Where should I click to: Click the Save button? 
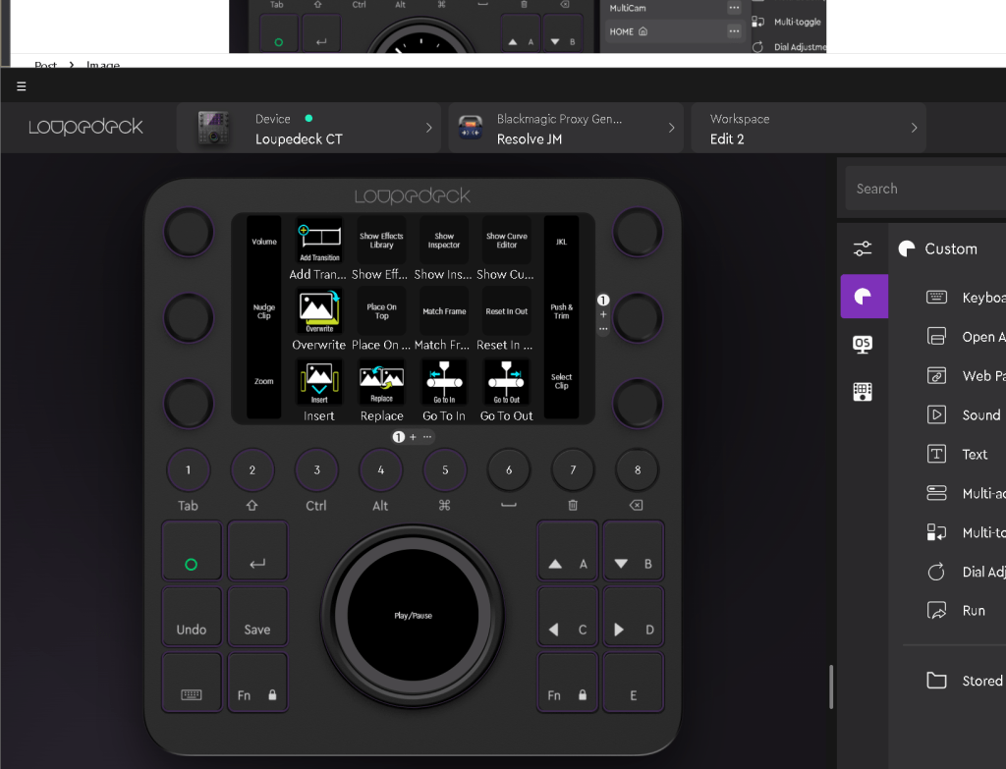(257, 617)
